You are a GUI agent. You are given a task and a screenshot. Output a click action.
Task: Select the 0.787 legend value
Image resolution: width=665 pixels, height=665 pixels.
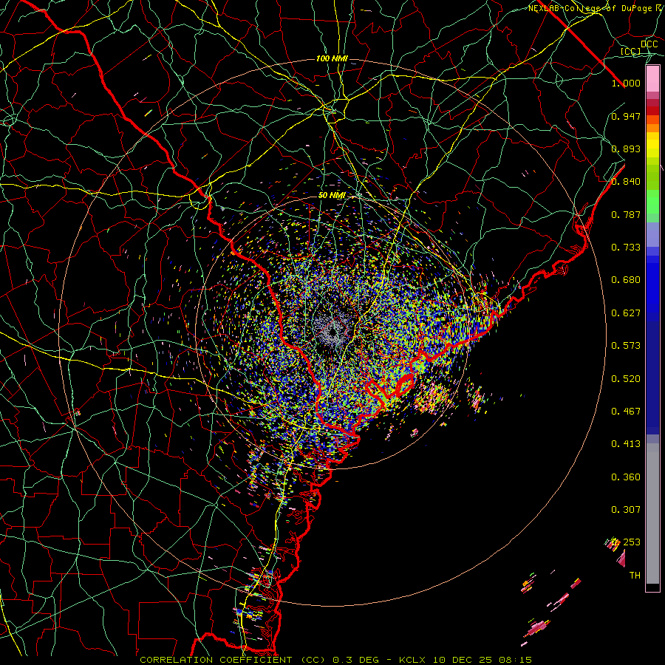pos(626,214)
